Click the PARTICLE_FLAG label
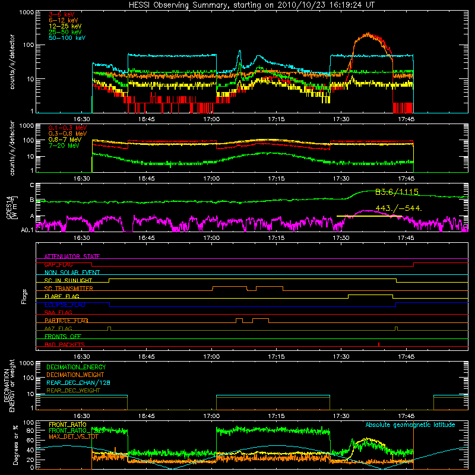 pyautogui.click(x=66, y=321)
